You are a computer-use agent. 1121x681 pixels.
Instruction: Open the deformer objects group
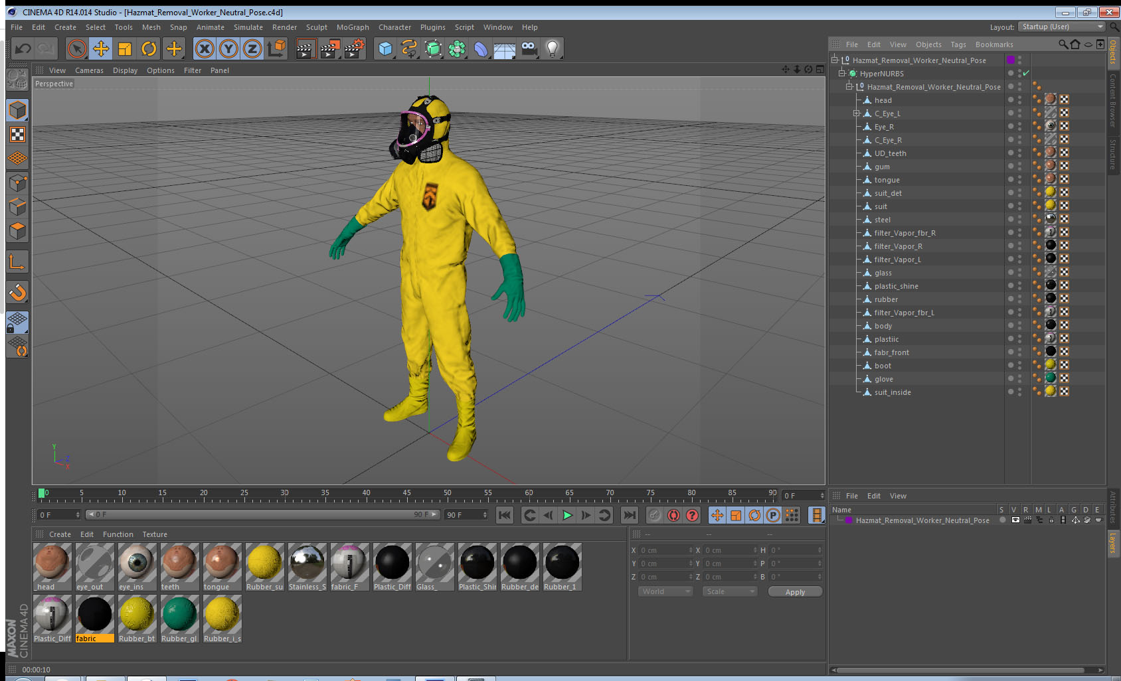point(481,48)
